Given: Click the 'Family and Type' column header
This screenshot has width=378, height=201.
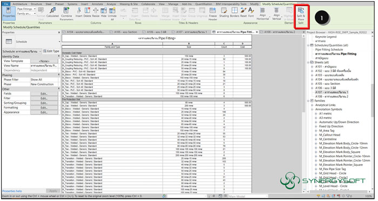Looking at the screenshot, I should click(112, 46).
